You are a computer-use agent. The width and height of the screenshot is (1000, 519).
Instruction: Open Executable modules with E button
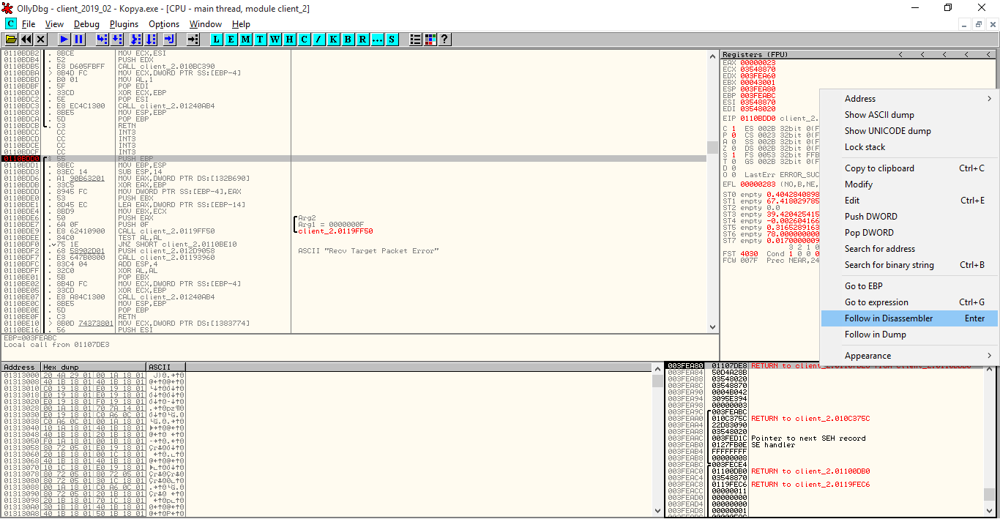(x=231, y=39)
